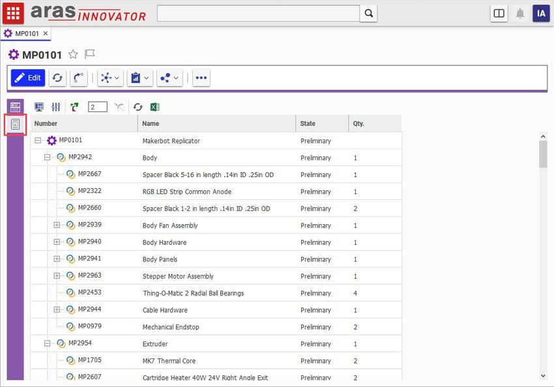Export the grid to Excel
Screen dimensions: 554x387
(x=154, y=107)
